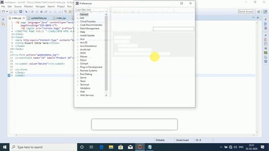Click the Resume debug icon
Screen dimensions: 269x151
[32, 12]
